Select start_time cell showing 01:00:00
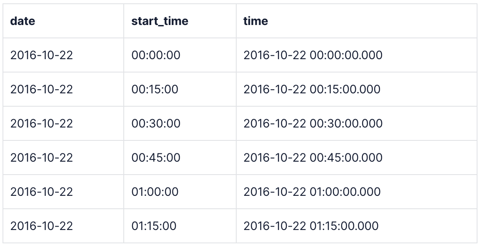Image resolution: width=480 pixels, height=245 pixels. pos(155,192)
